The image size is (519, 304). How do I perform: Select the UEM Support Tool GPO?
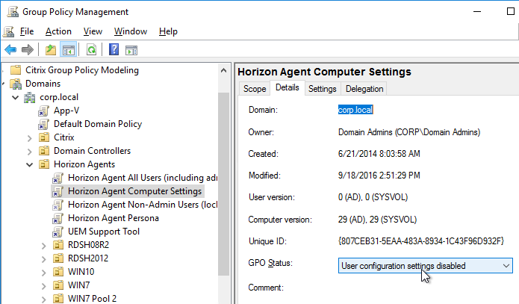[x=104, y=232]
